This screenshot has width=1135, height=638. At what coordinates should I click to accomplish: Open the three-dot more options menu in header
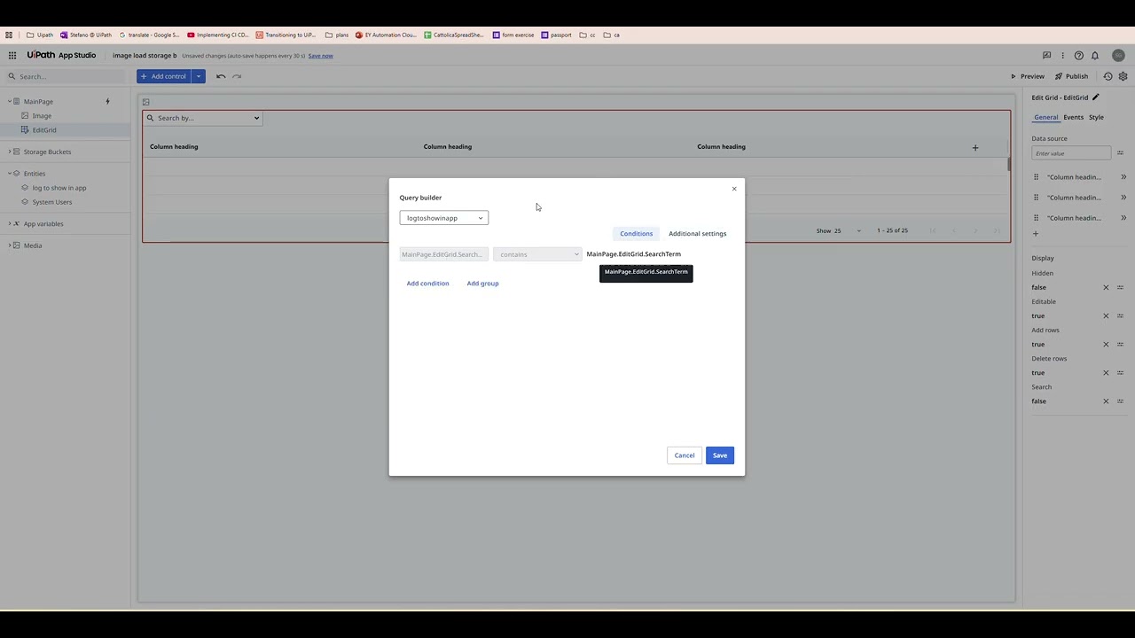point(1062,55)
